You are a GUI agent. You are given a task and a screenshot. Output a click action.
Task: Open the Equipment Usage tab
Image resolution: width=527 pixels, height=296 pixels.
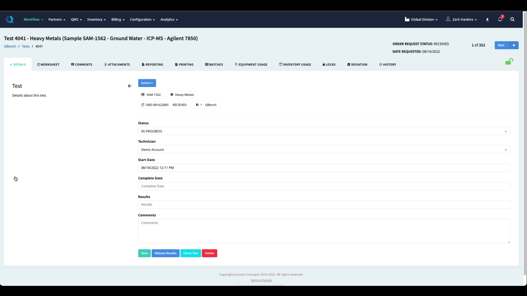pos(251,65)
